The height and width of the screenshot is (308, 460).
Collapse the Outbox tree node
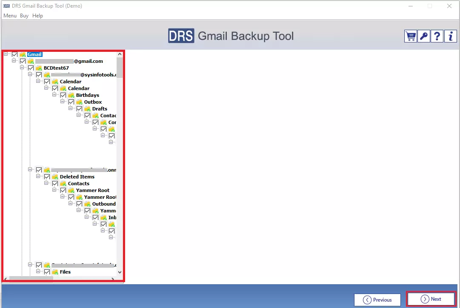(x=62, y=101)
